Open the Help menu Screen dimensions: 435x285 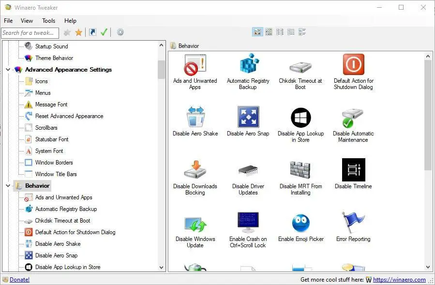click(70, 21)
